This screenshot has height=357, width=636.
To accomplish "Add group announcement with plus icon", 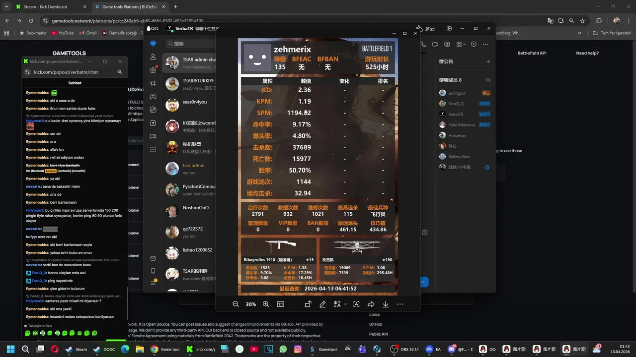I will tap(488, 61).
